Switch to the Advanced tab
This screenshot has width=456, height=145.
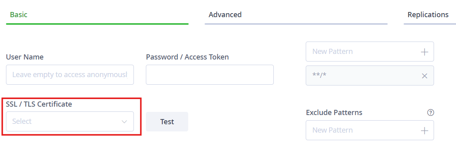pyautogui.click(x=225, y=14)
